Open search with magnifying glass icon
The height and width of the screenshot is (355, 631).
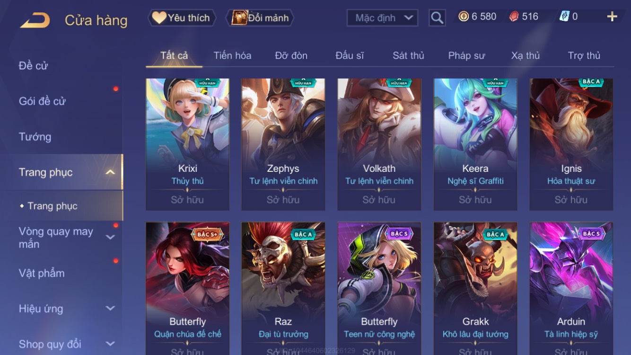tap(437, 18)
